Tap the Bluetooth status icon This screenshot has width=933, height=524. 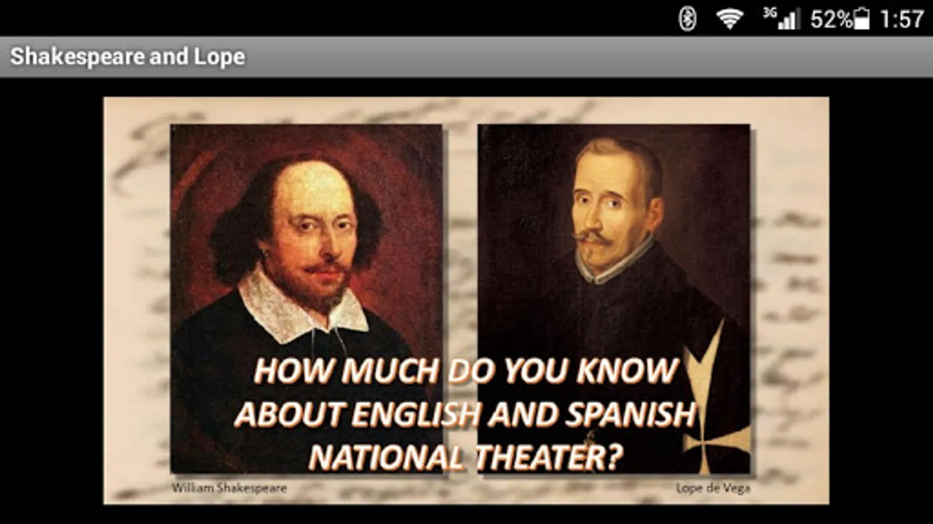point(688,19)
